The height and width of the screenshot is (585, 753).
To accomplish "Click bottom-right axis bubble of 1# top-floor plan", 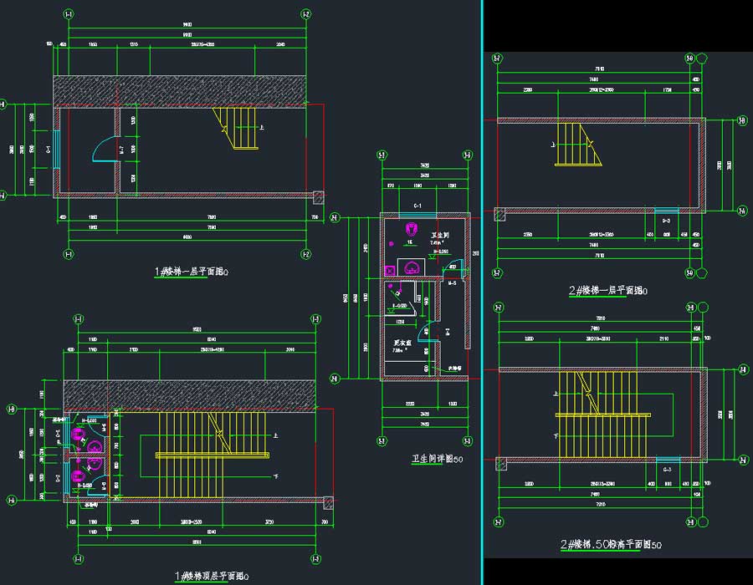I will pos(315,558).
